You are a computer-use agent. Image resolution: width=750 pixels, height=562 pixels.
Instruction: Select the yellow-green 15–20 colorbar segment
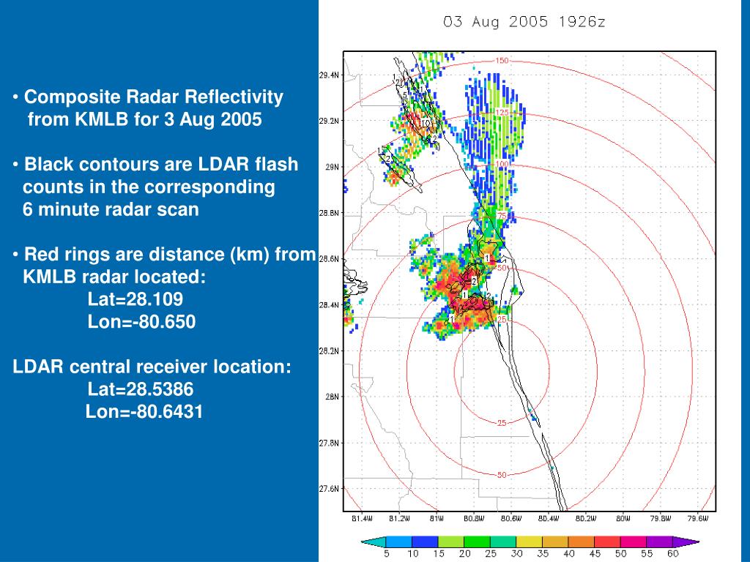(x=451, y=542)
